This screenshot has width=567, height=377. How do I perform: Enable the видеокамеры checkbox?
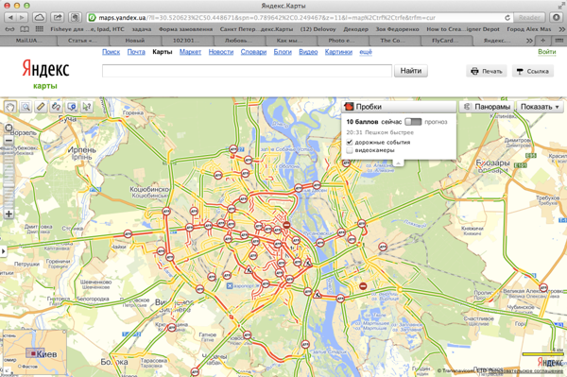350,150
